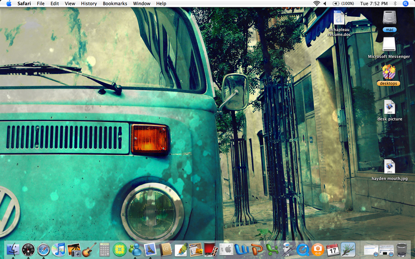This screenshot has height=259, width=415.
Task: Open the Edit menu
Action: coord(54,3)
